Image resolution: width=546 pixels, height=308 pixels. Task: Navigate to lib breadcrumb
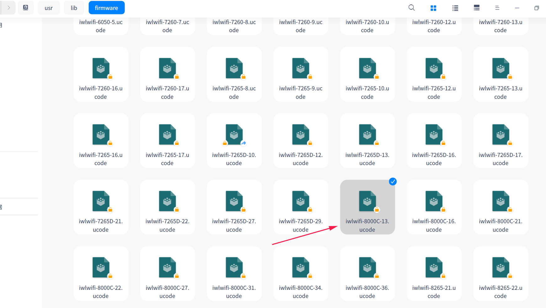tap(74, 8)
